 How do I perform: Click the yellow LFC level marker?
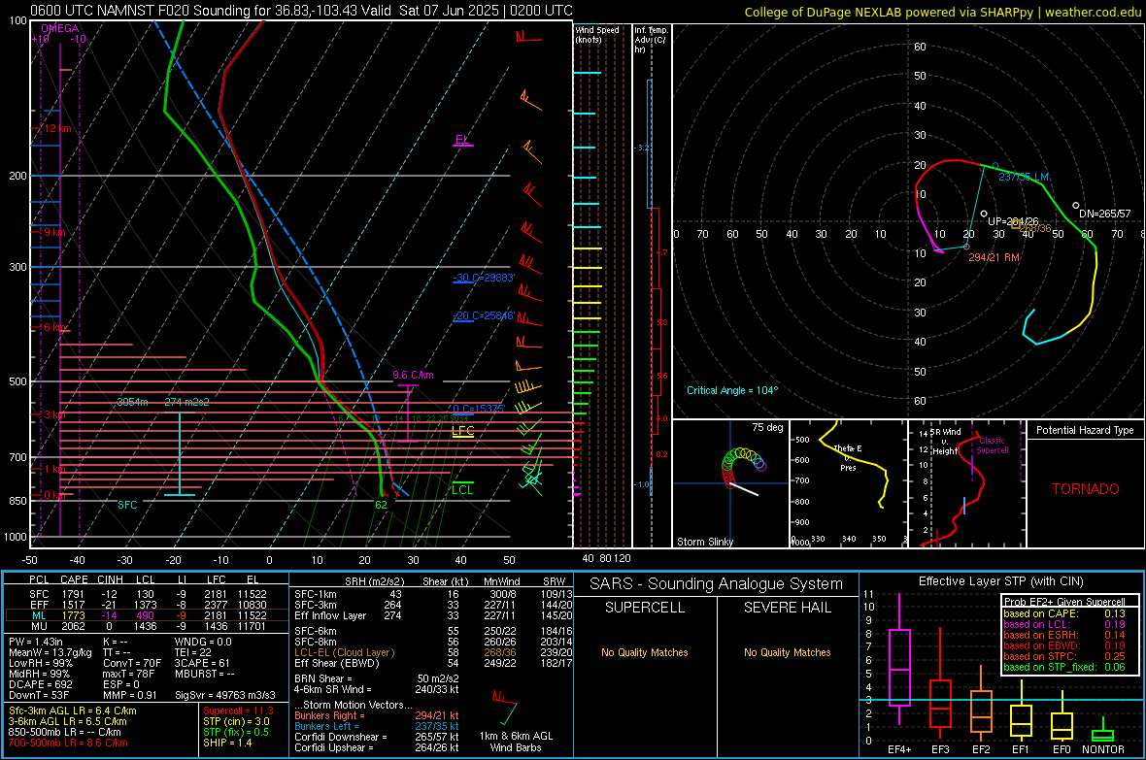(x=462, y=431)
